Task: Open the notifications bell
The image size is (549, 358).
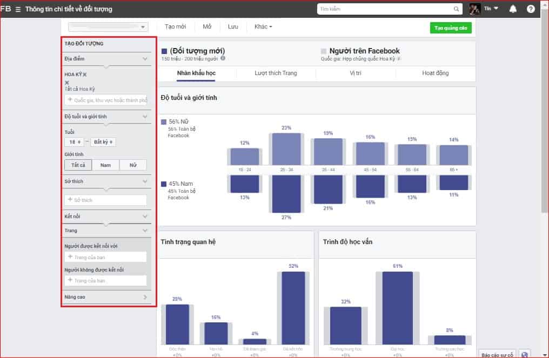Action: point(513,9)
